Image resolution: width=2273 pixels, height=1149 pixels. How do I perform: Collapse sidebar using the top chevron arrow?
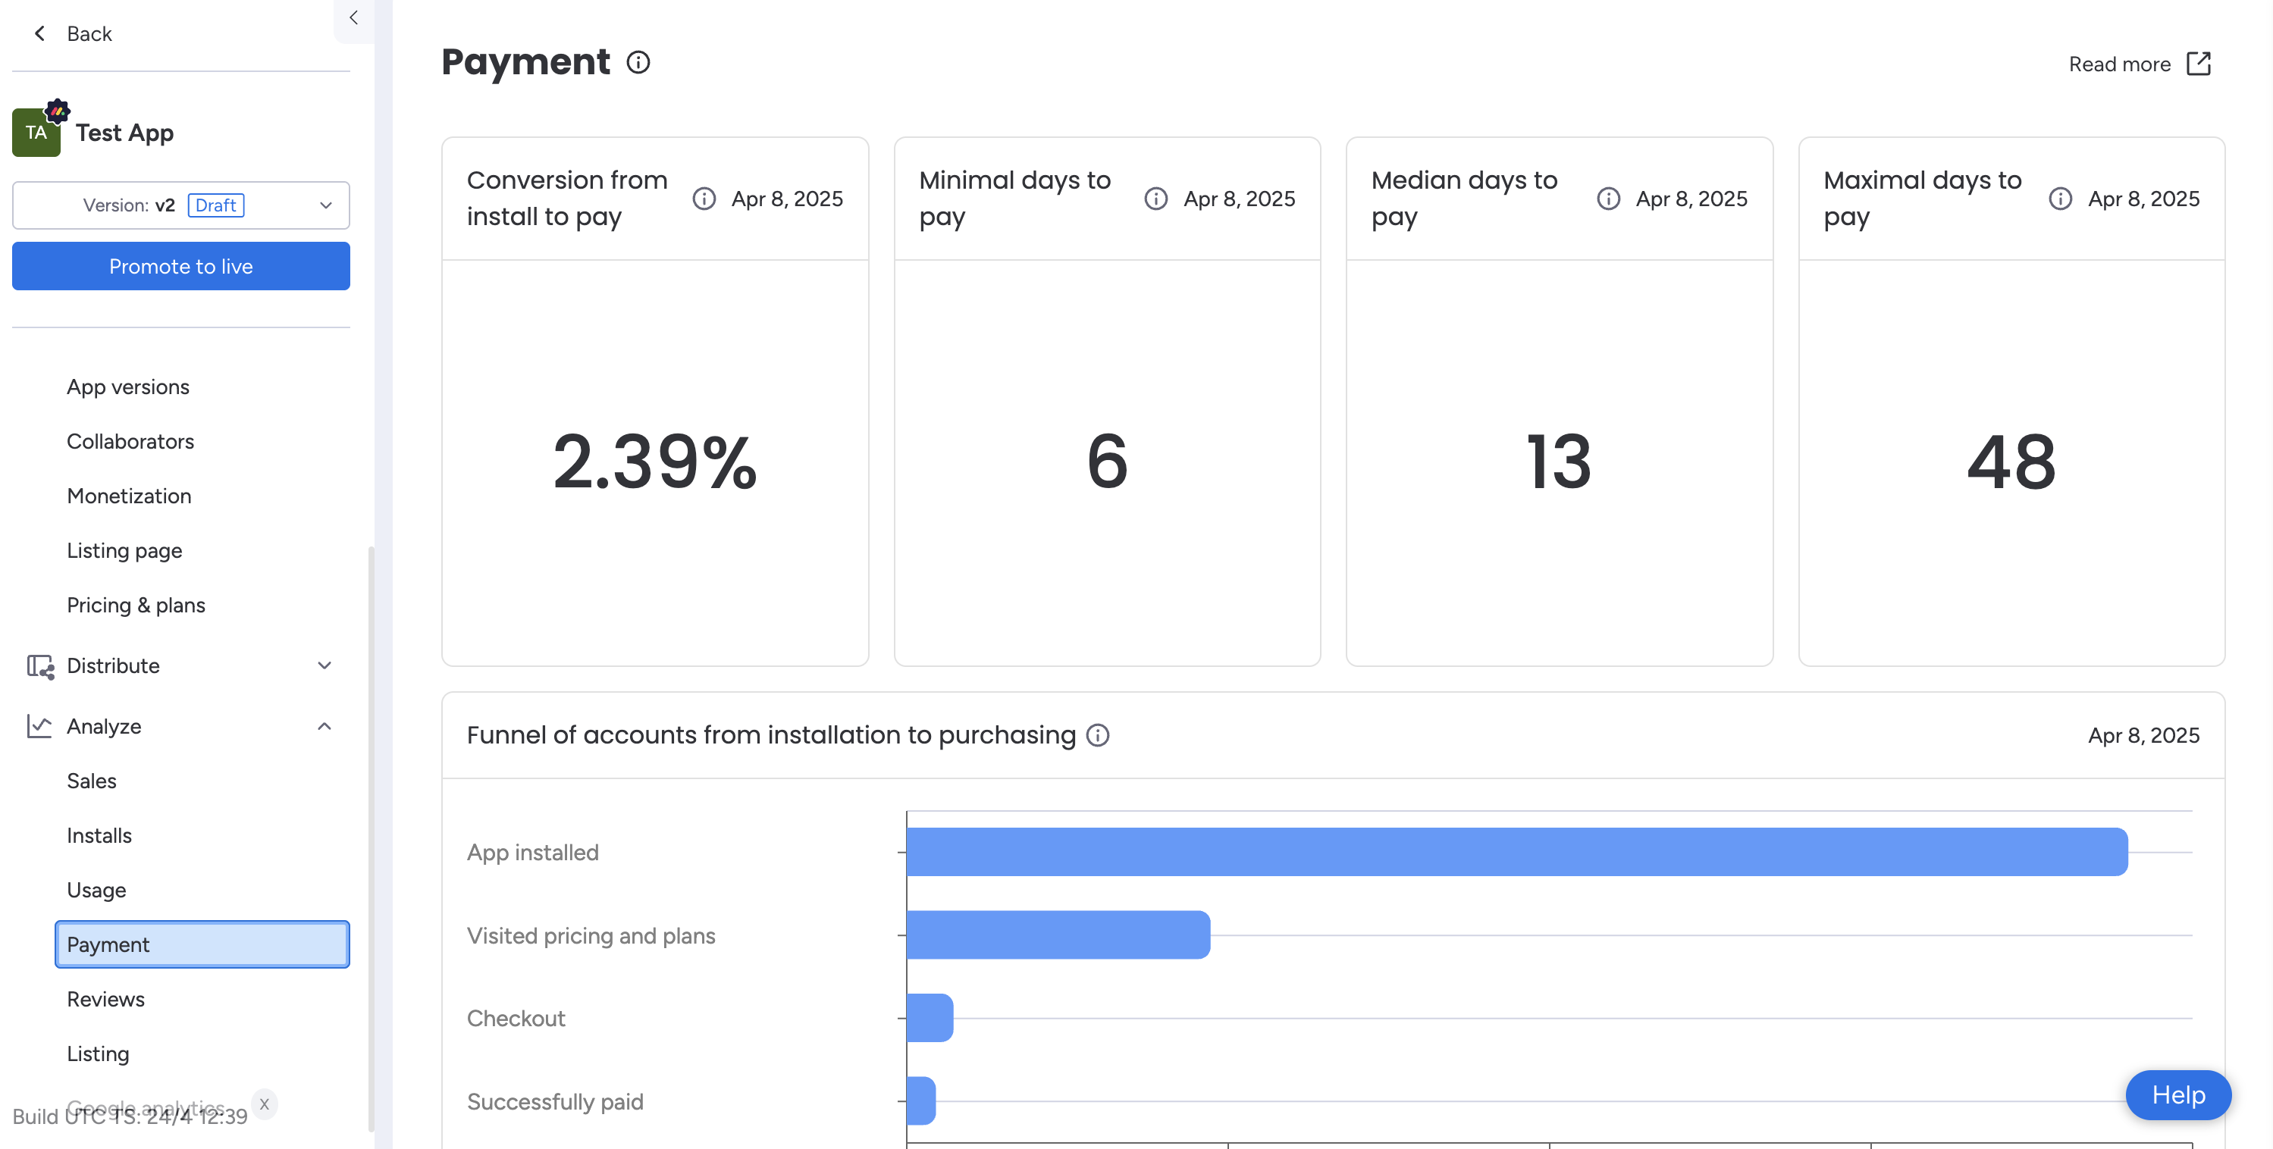353,17
